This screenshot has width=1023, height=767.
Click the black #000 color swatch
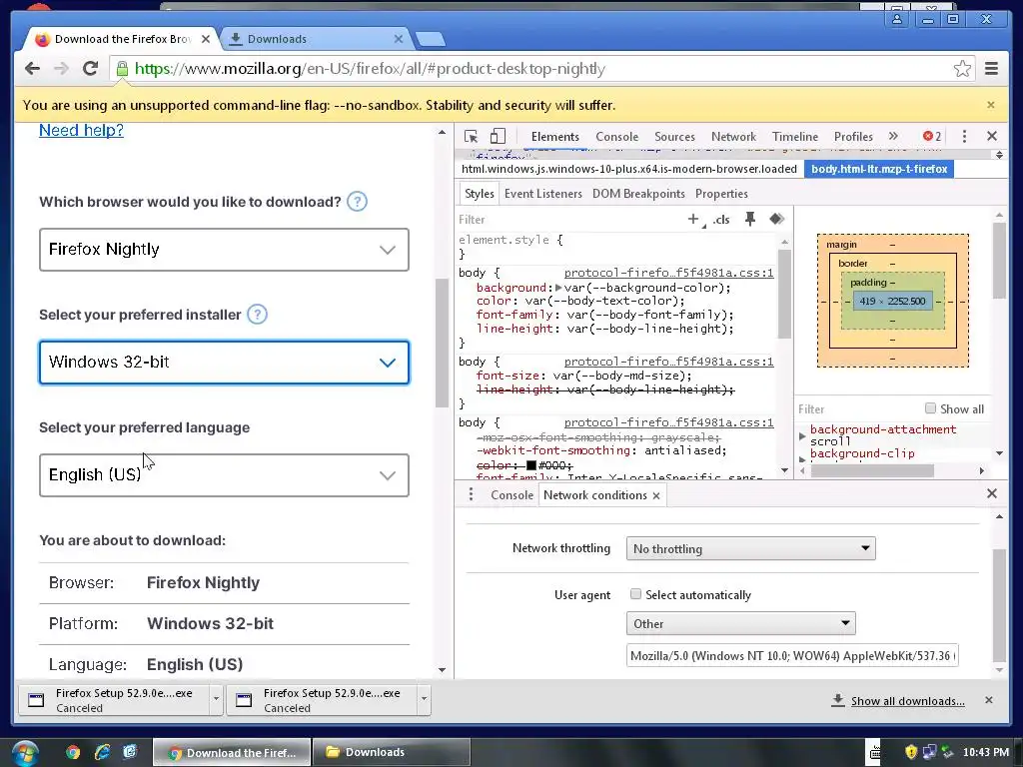click(531, 465)
